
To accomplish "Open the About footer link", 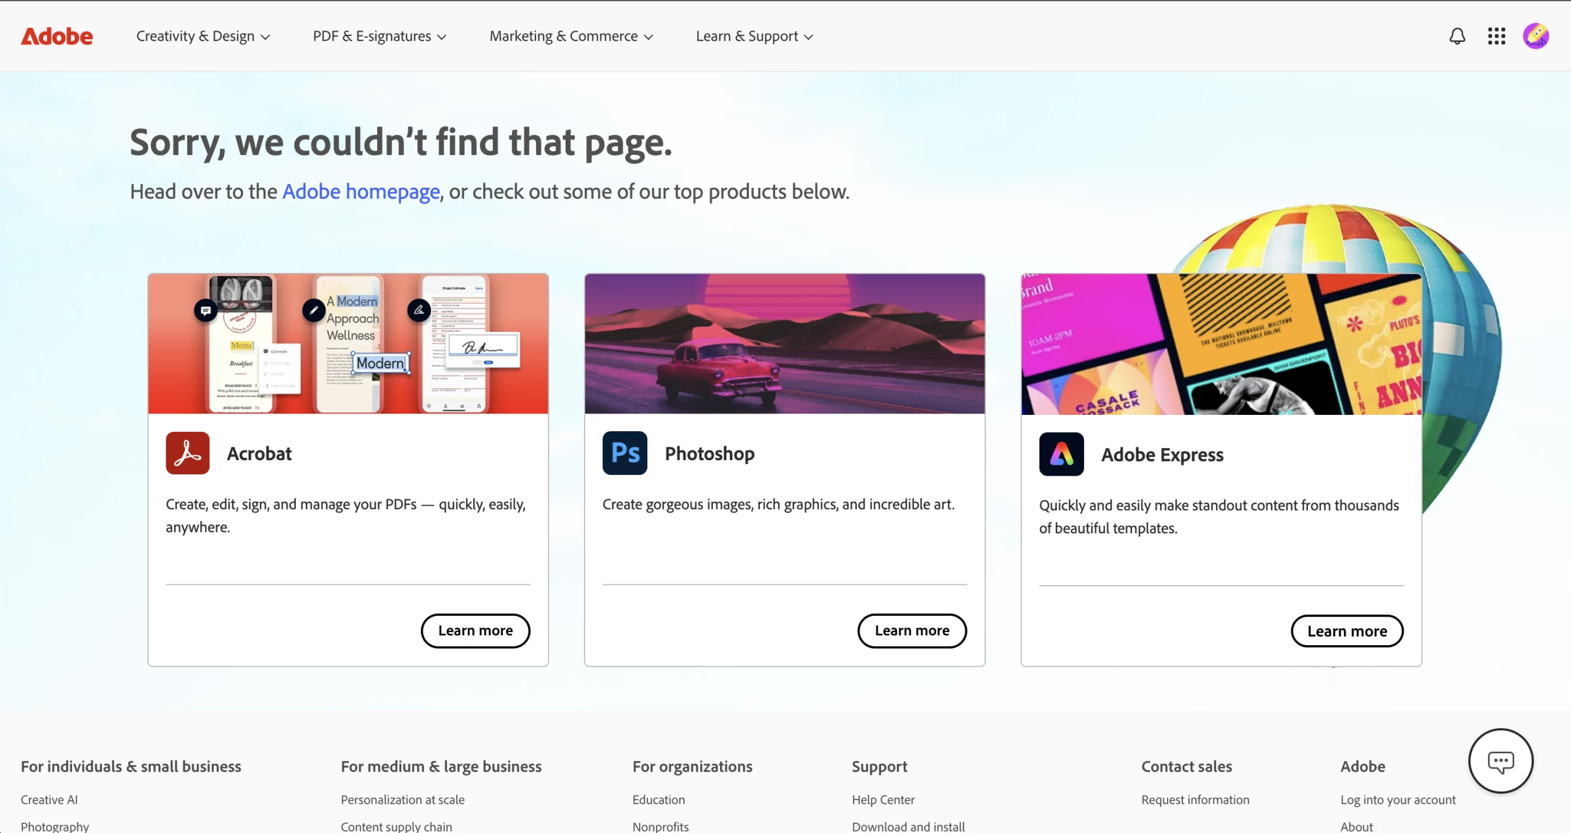I will click(x=1357, y=826).
